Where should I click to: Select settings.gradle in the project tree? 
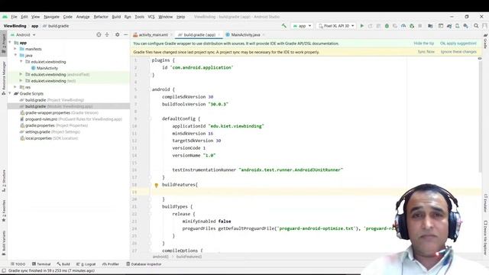click(x=50, y=132)
